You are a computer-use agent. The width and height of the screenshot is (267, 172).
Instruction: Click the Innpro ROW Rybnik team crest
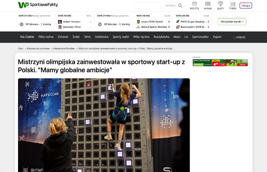(138, 22)
